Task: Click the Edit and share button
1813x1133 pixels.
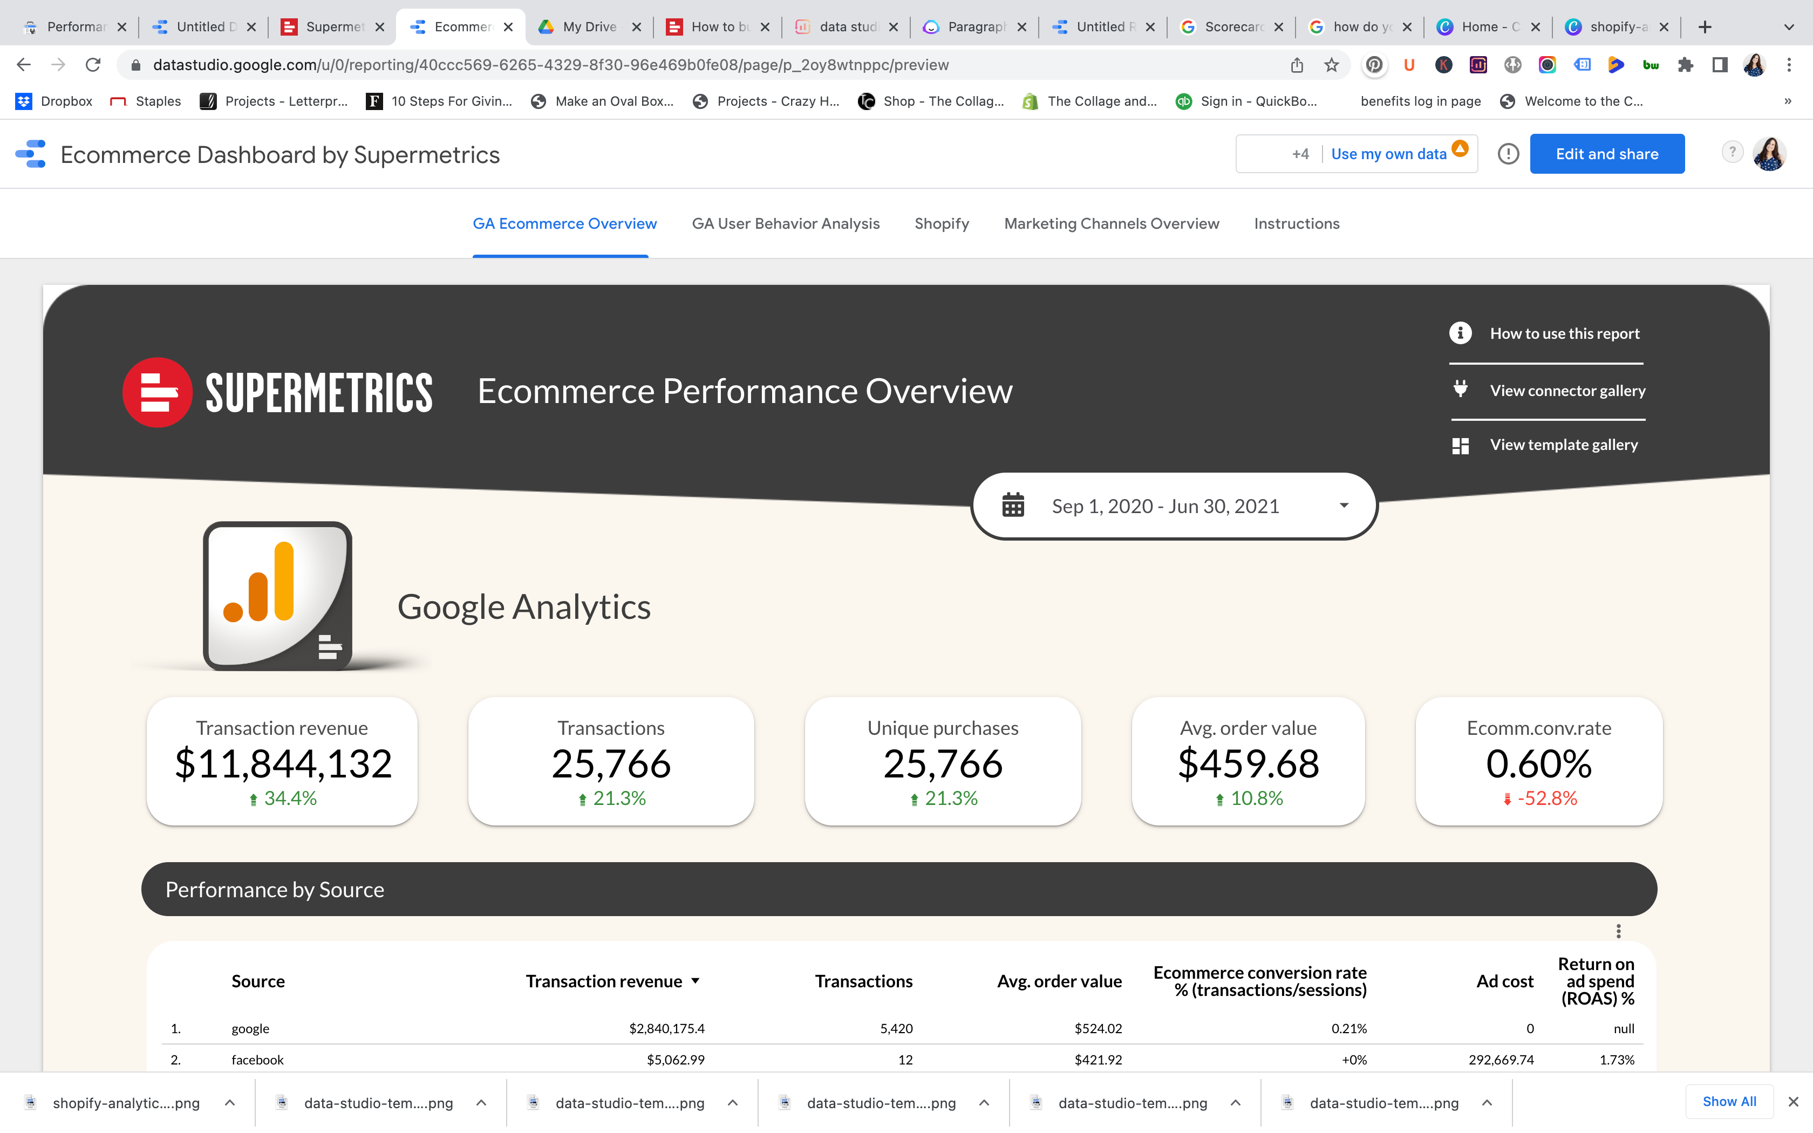Action: pyautogui.click(x=1607, y=153)
